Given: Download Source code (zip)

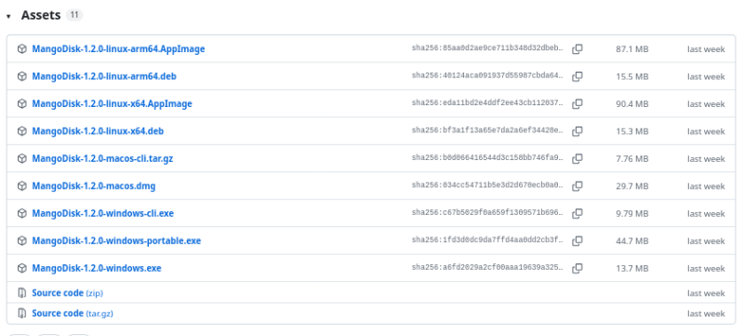Looking at the screenshot, I should pyautogui.click(x=67, y=293).
